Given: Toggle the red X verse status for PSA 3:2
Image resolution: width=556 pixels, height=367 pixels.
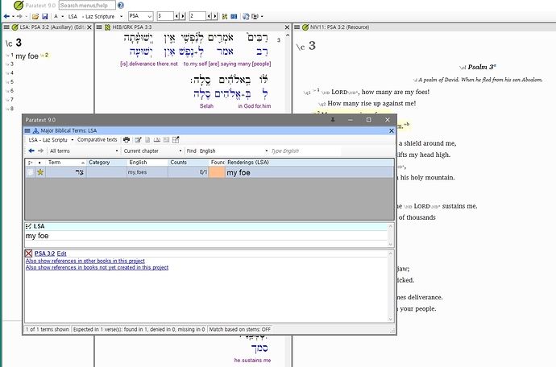Looking at the screenshot, I should (x=29, y=254).
